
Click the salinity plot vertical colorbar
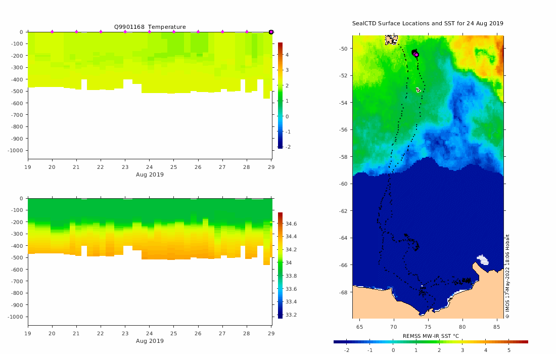click(x=280, y=265)
